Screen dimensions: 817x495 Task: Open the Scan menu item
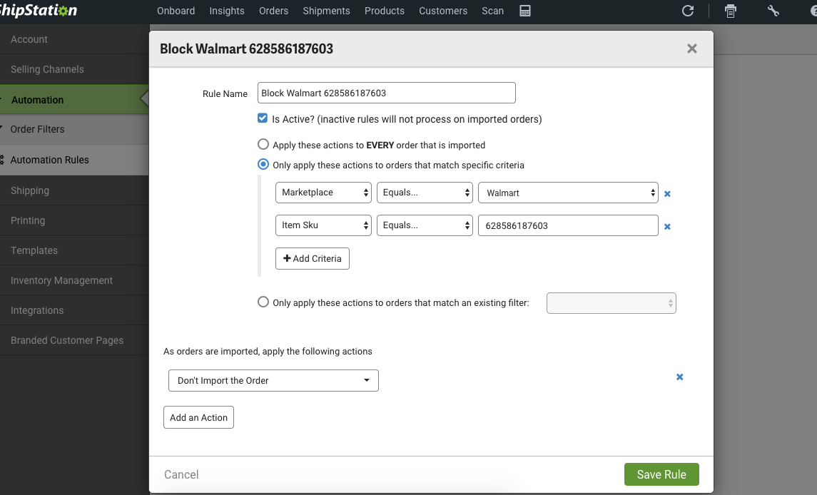(x=493, y=11)
